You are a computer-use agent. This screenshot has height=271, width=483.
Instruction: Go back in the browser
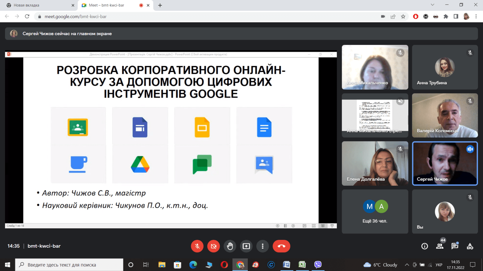tap(7, 16)
